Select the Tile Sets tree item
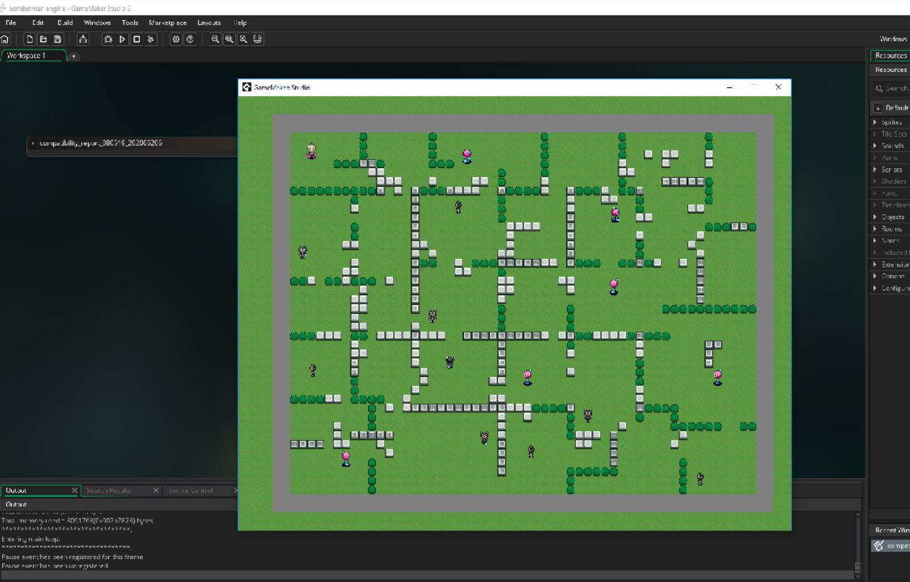 click(892, 134)
